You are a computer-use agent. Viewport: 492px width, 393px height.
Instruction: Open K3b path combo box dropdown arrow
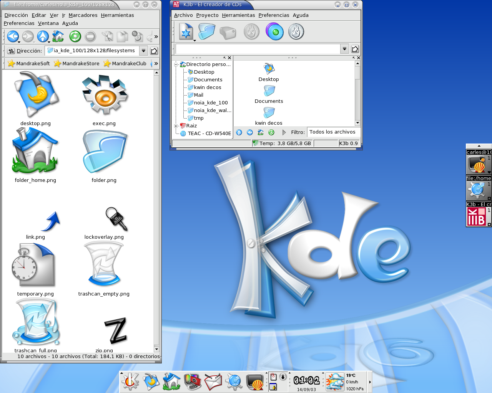(x=344, y=49)
